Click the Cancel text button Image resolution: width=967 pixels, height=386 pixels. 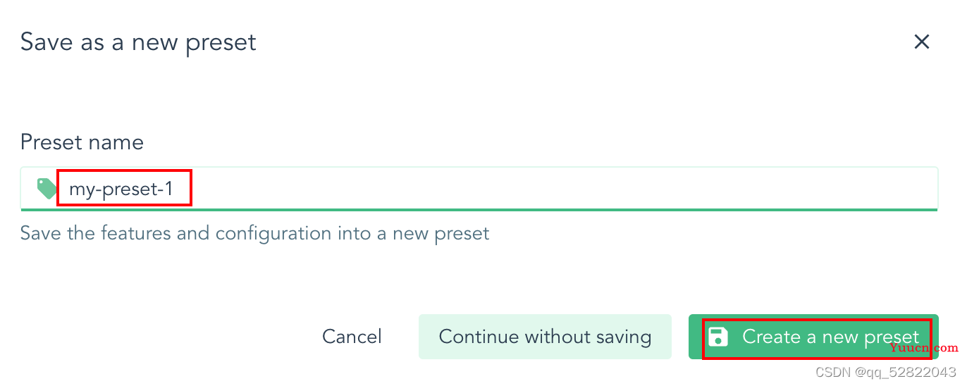click(352, 337)
